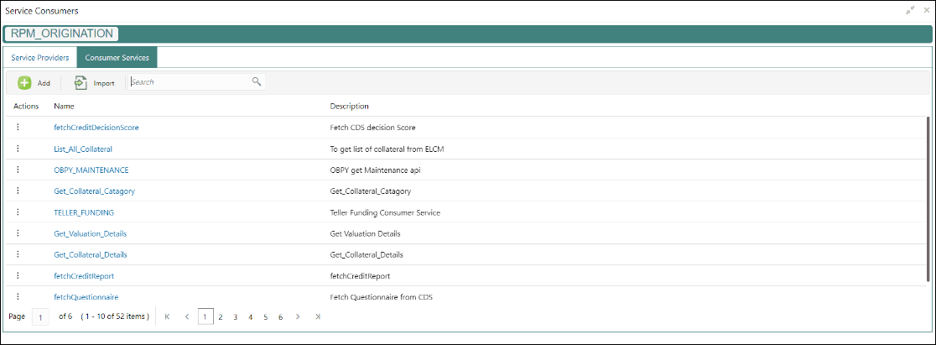
Task: Open actions menu for List_All_Collateral row
Action: 18,149
